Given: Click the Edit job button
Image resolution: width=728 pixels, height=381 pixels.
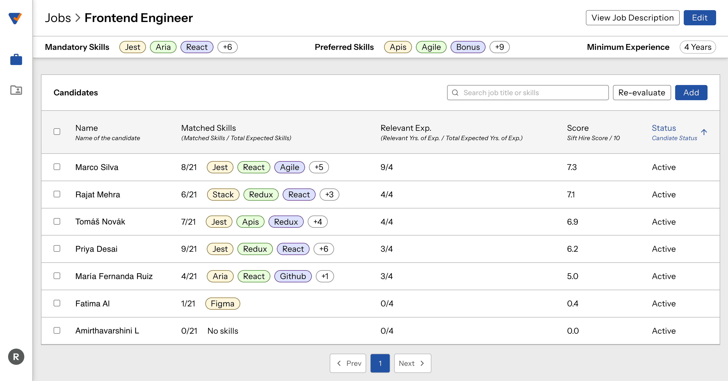Looking at the screenshot, I should (699, 18).
